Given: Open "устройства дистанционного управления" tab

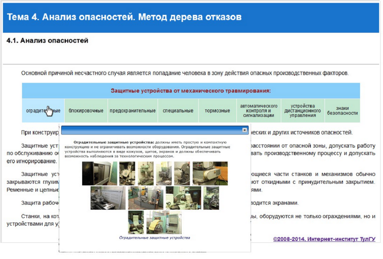Looking at the screenshot, I should point(303,111).
